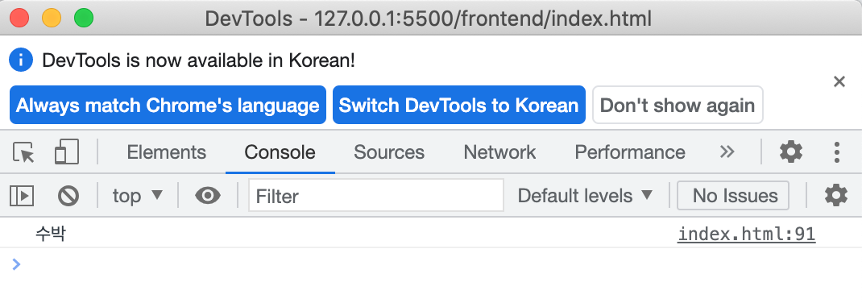Screen dimensions: 862x303
Task: Open the Sources tab
Action: (x=389, y=152)
